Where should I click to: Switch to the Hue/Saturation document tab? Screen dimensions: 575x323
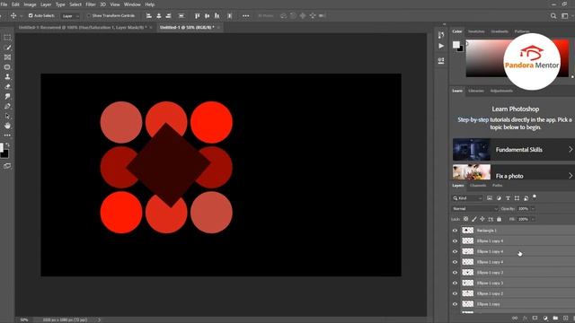[83, 28]
